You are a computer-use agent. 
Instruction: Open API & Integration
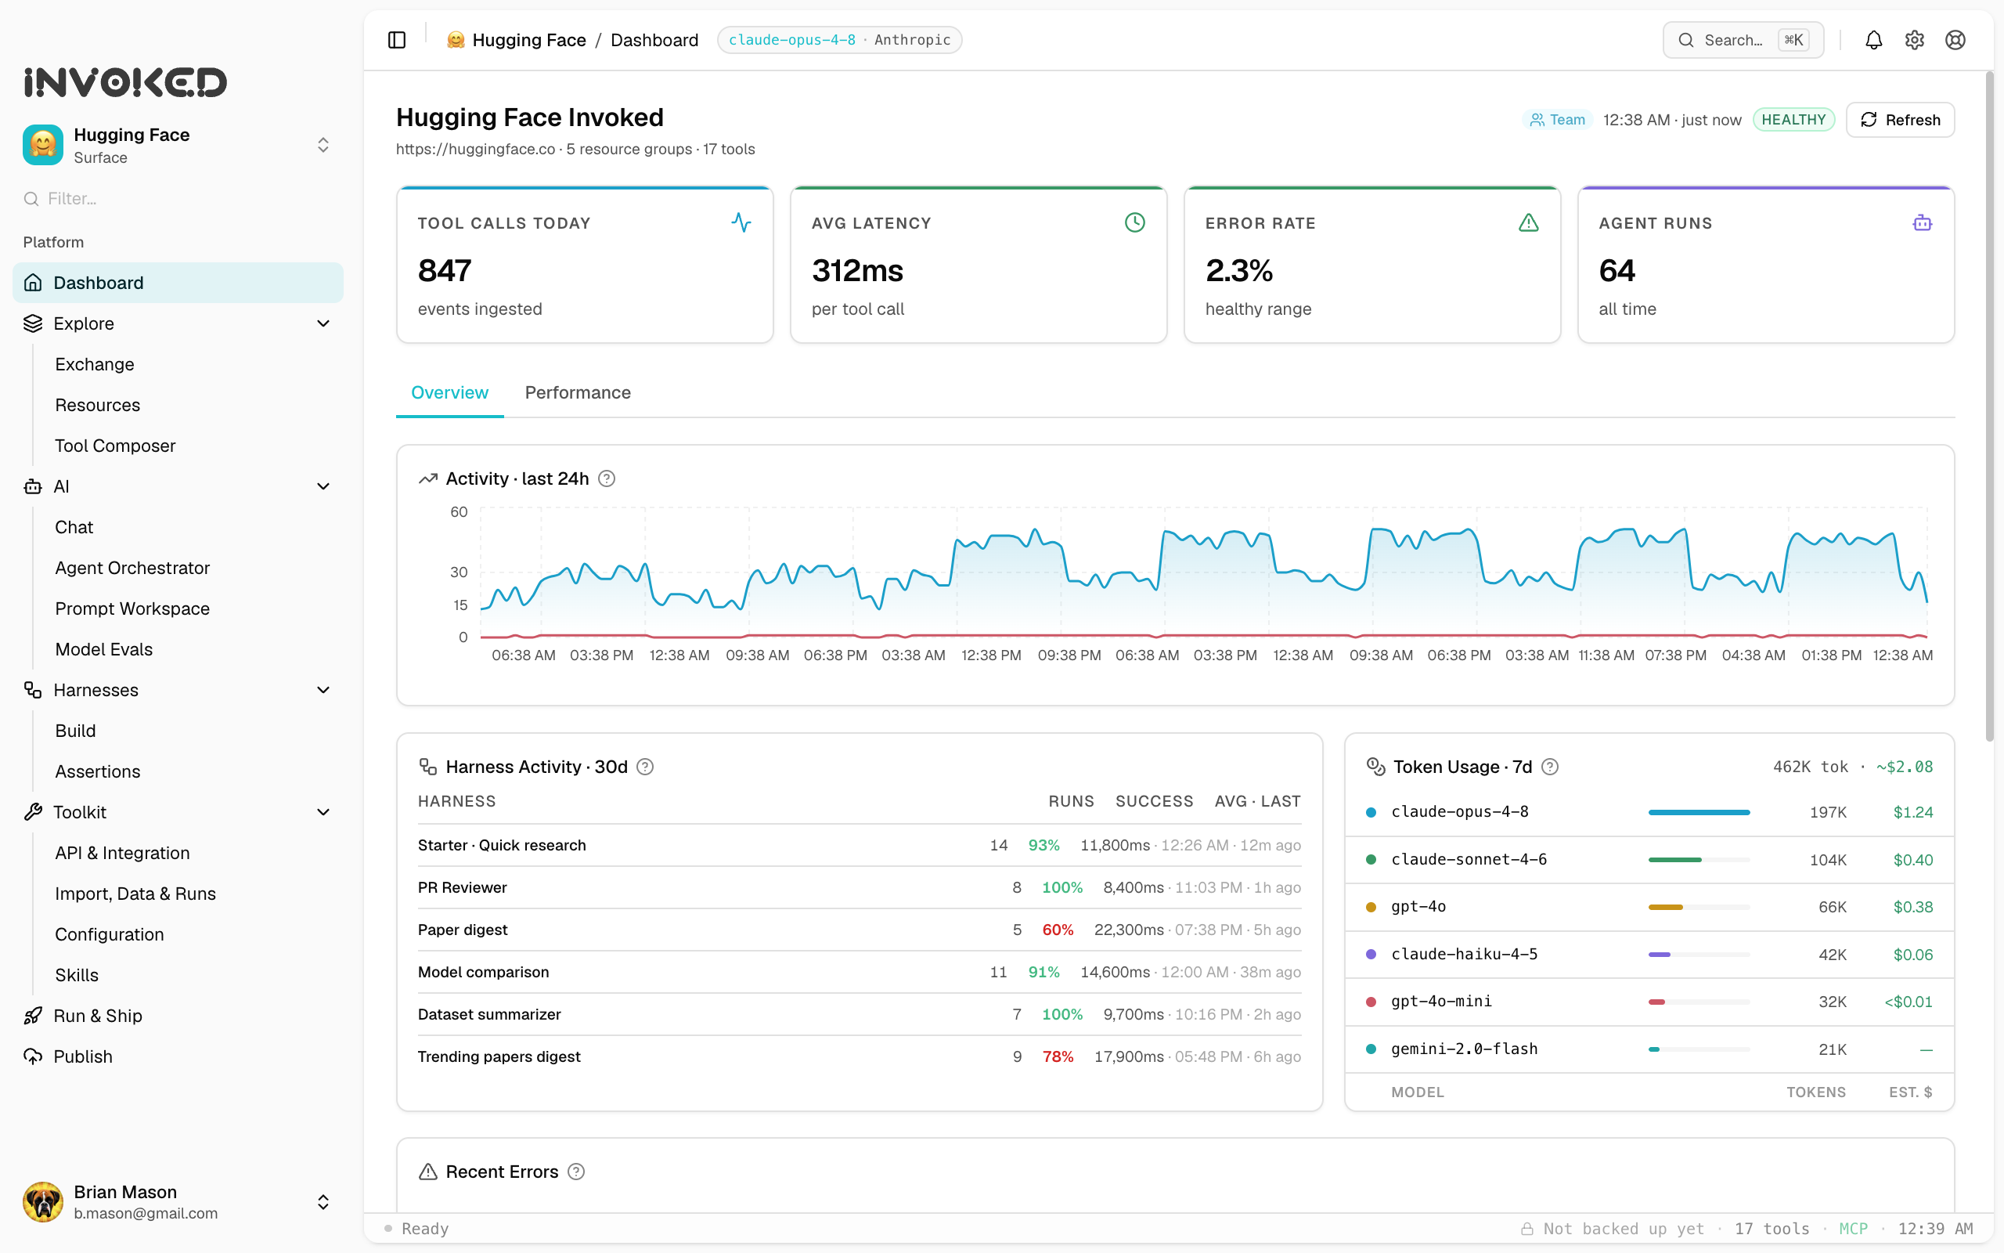click(123, 853)
